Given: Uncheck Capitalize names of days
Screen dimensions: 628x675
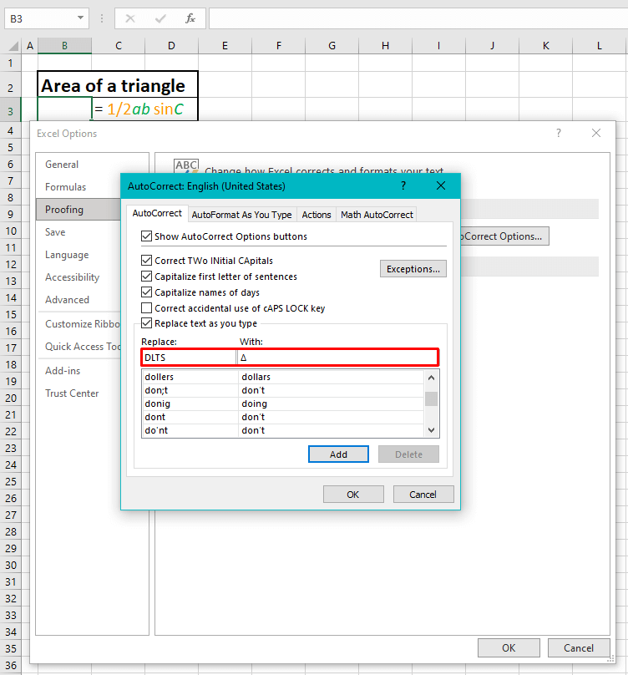Looking at the screenshot, I should (146, 292).
